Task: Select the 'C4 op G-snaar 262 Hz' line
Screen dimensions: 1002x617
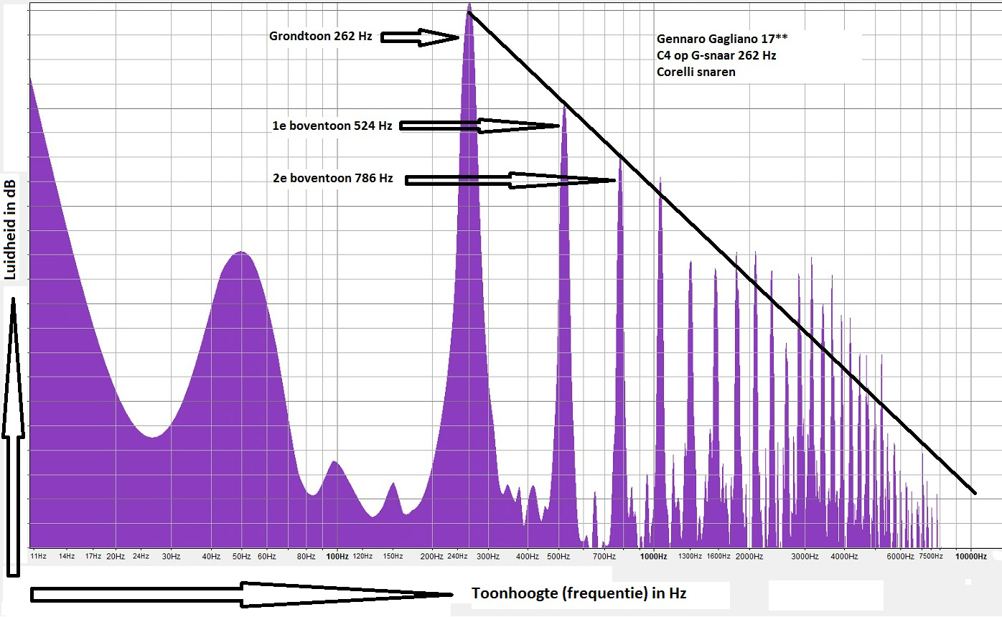Action: point(716,55)
